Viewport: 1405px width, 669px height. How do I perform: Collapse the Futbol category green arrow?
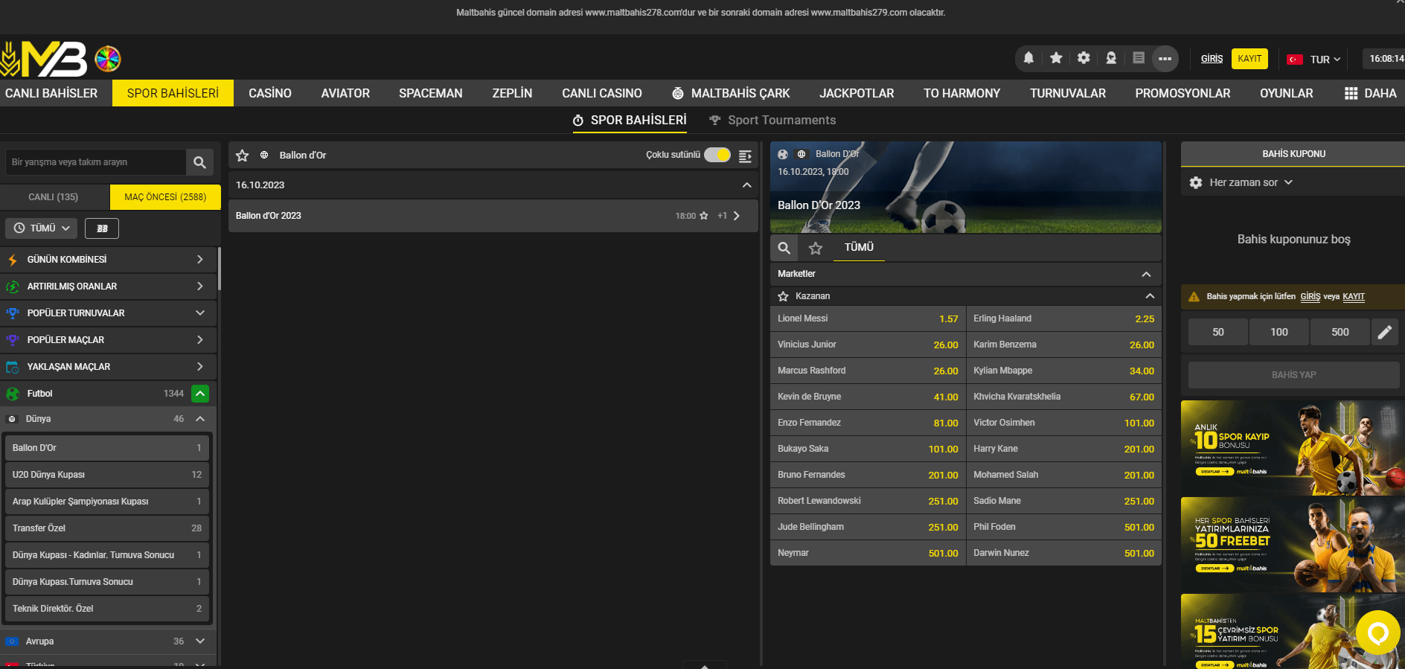[x=200, y=394]
